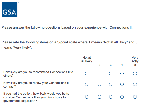Choose 4 for renew Connections II contract
The image size is (142, 105).
click(x=122, y=84)
